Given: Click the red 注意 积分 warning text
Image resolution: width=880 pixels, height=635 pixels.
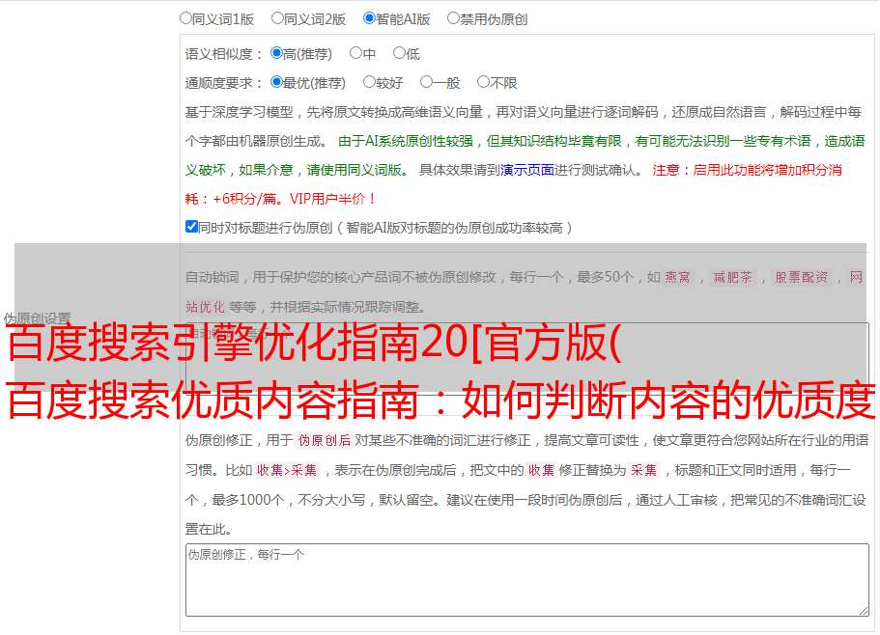Looking at the screenshot, I should tap(513, 184).
